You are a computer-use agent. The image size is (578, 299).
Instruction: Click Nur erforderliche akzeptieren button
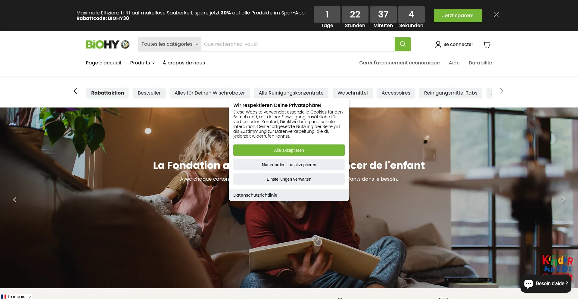click(x=289, y=165)
